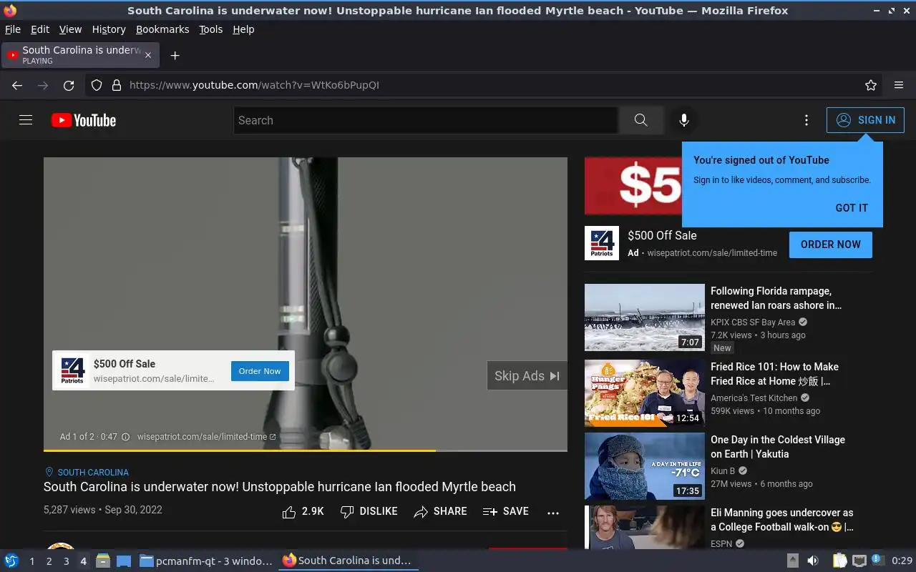Click ORDER NOW in the sidebar ad

tap(831, 245)
